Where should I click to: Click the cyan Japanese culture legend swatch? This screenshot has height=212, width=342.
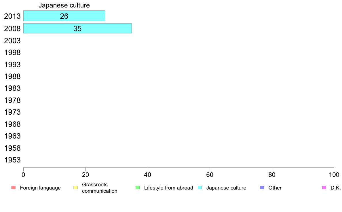pos(200,188)
